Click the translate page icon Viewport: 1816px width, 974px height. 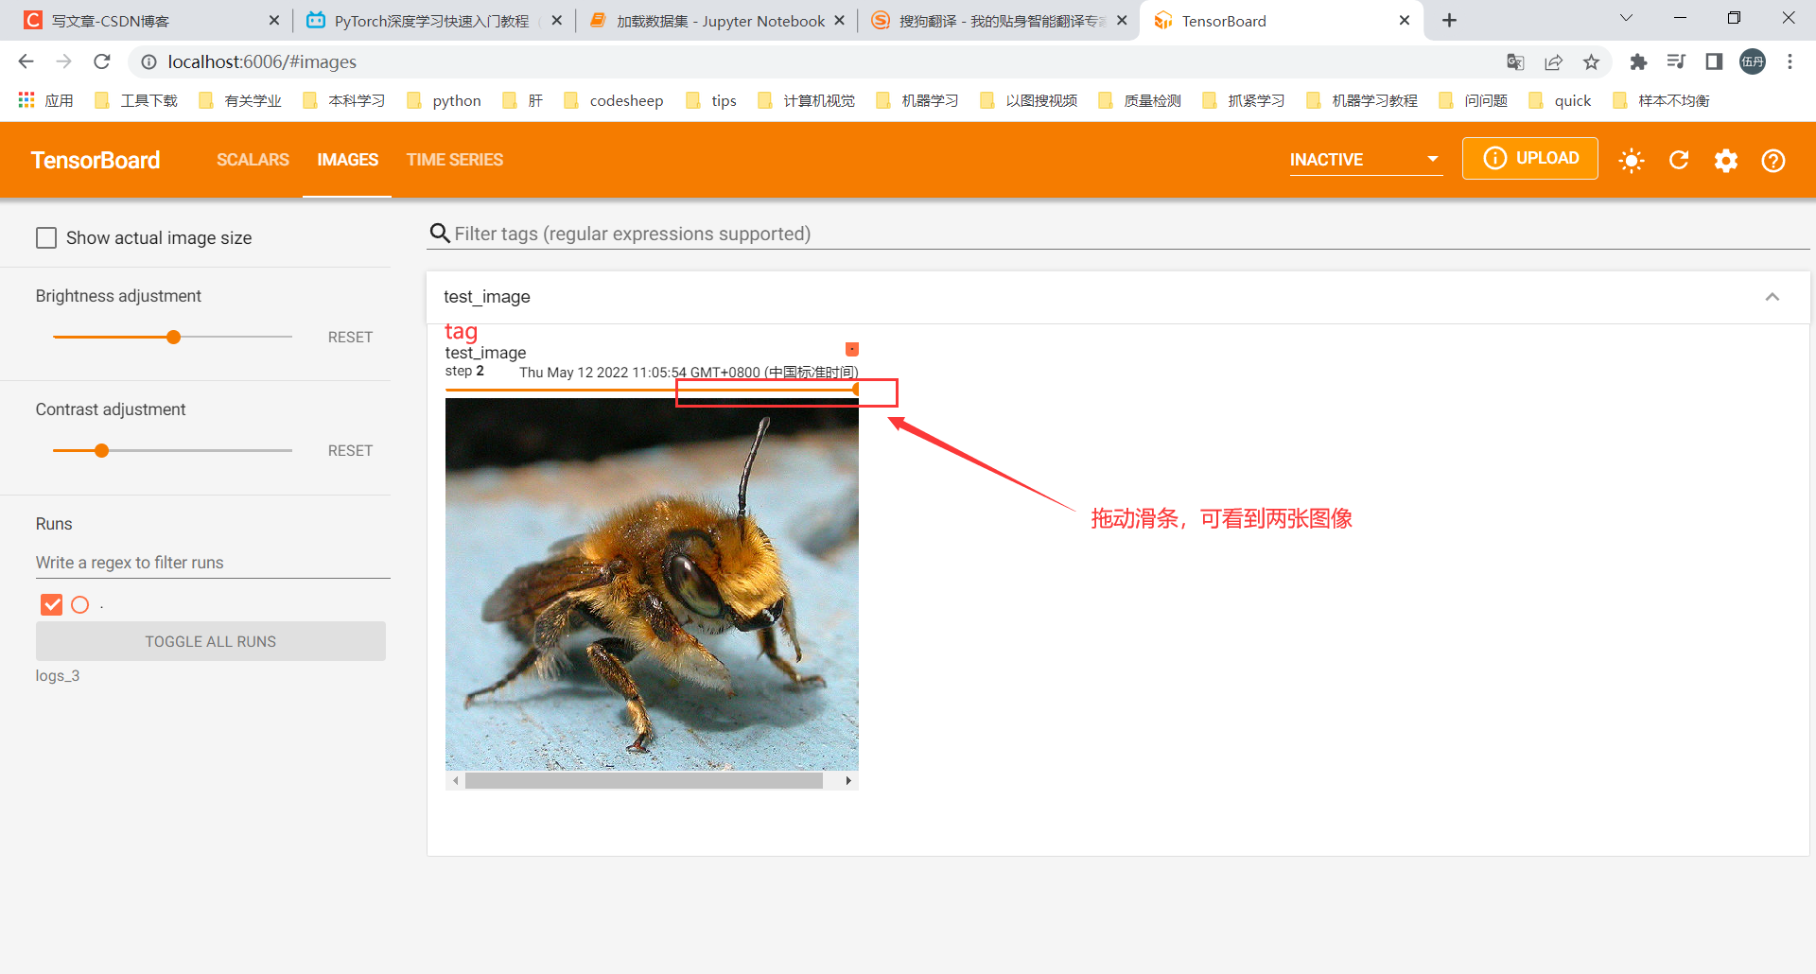[x=1515, y=61]
